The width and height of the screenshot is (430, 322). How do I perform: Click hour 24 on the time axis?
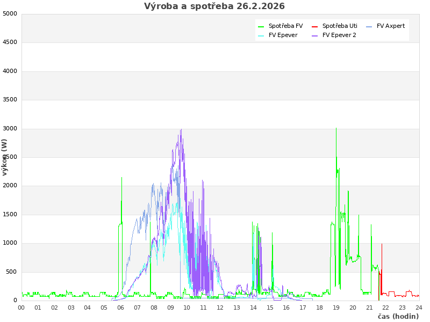click(x=419, y=308)
